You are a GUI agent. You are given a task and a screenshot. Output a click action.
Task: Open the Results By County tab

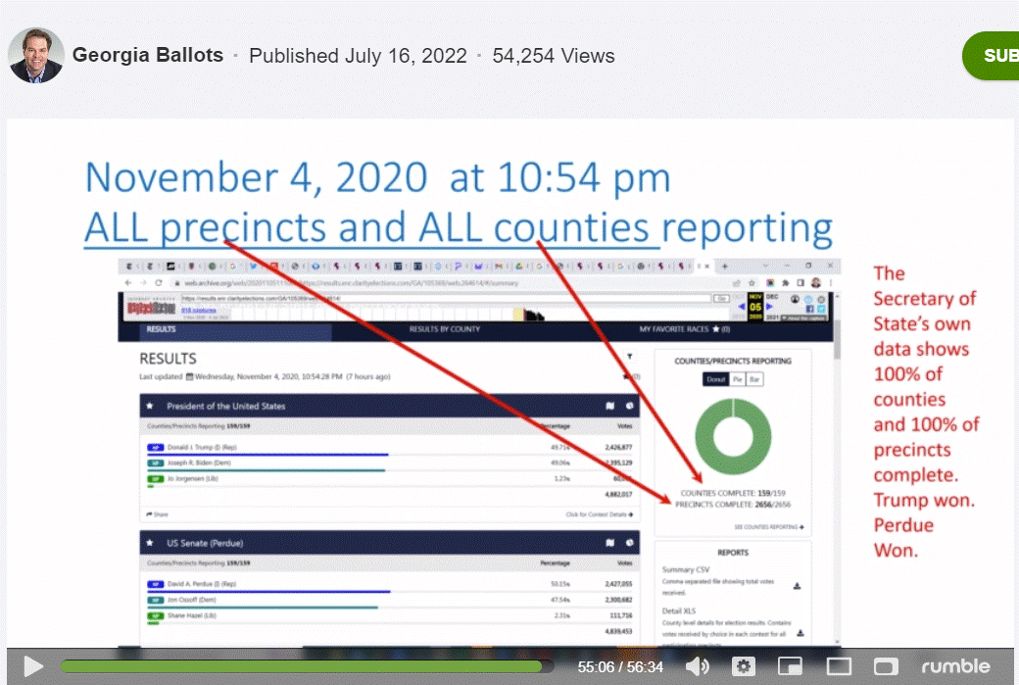(444, 329)
